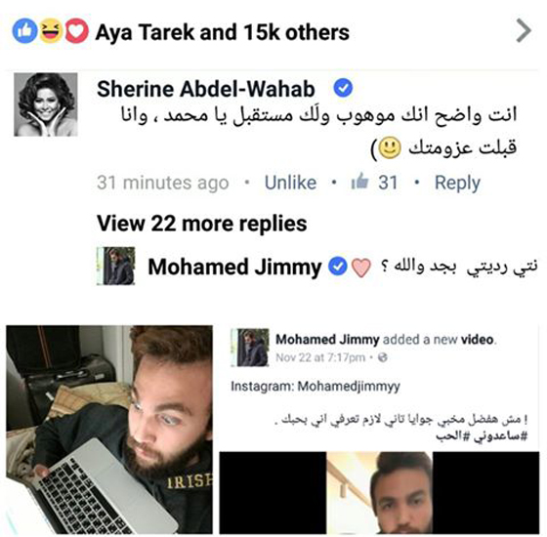The image size is (547, 537).
Task: Click the Nov 22 at 7:17pm timestamp
Action: 320,357
